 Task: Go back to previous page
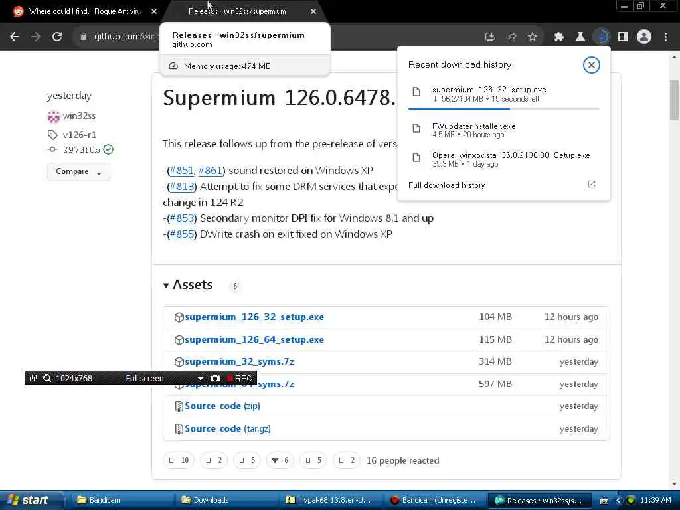click(x=15, y=37)
